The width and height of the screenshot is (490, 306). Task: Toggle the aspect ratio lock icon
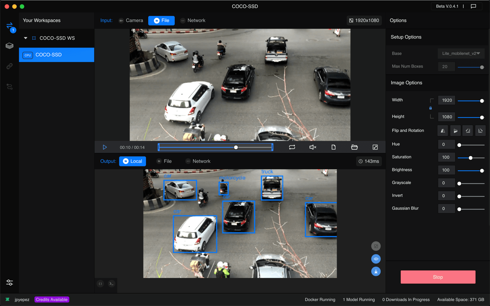(x=430, y=108)
